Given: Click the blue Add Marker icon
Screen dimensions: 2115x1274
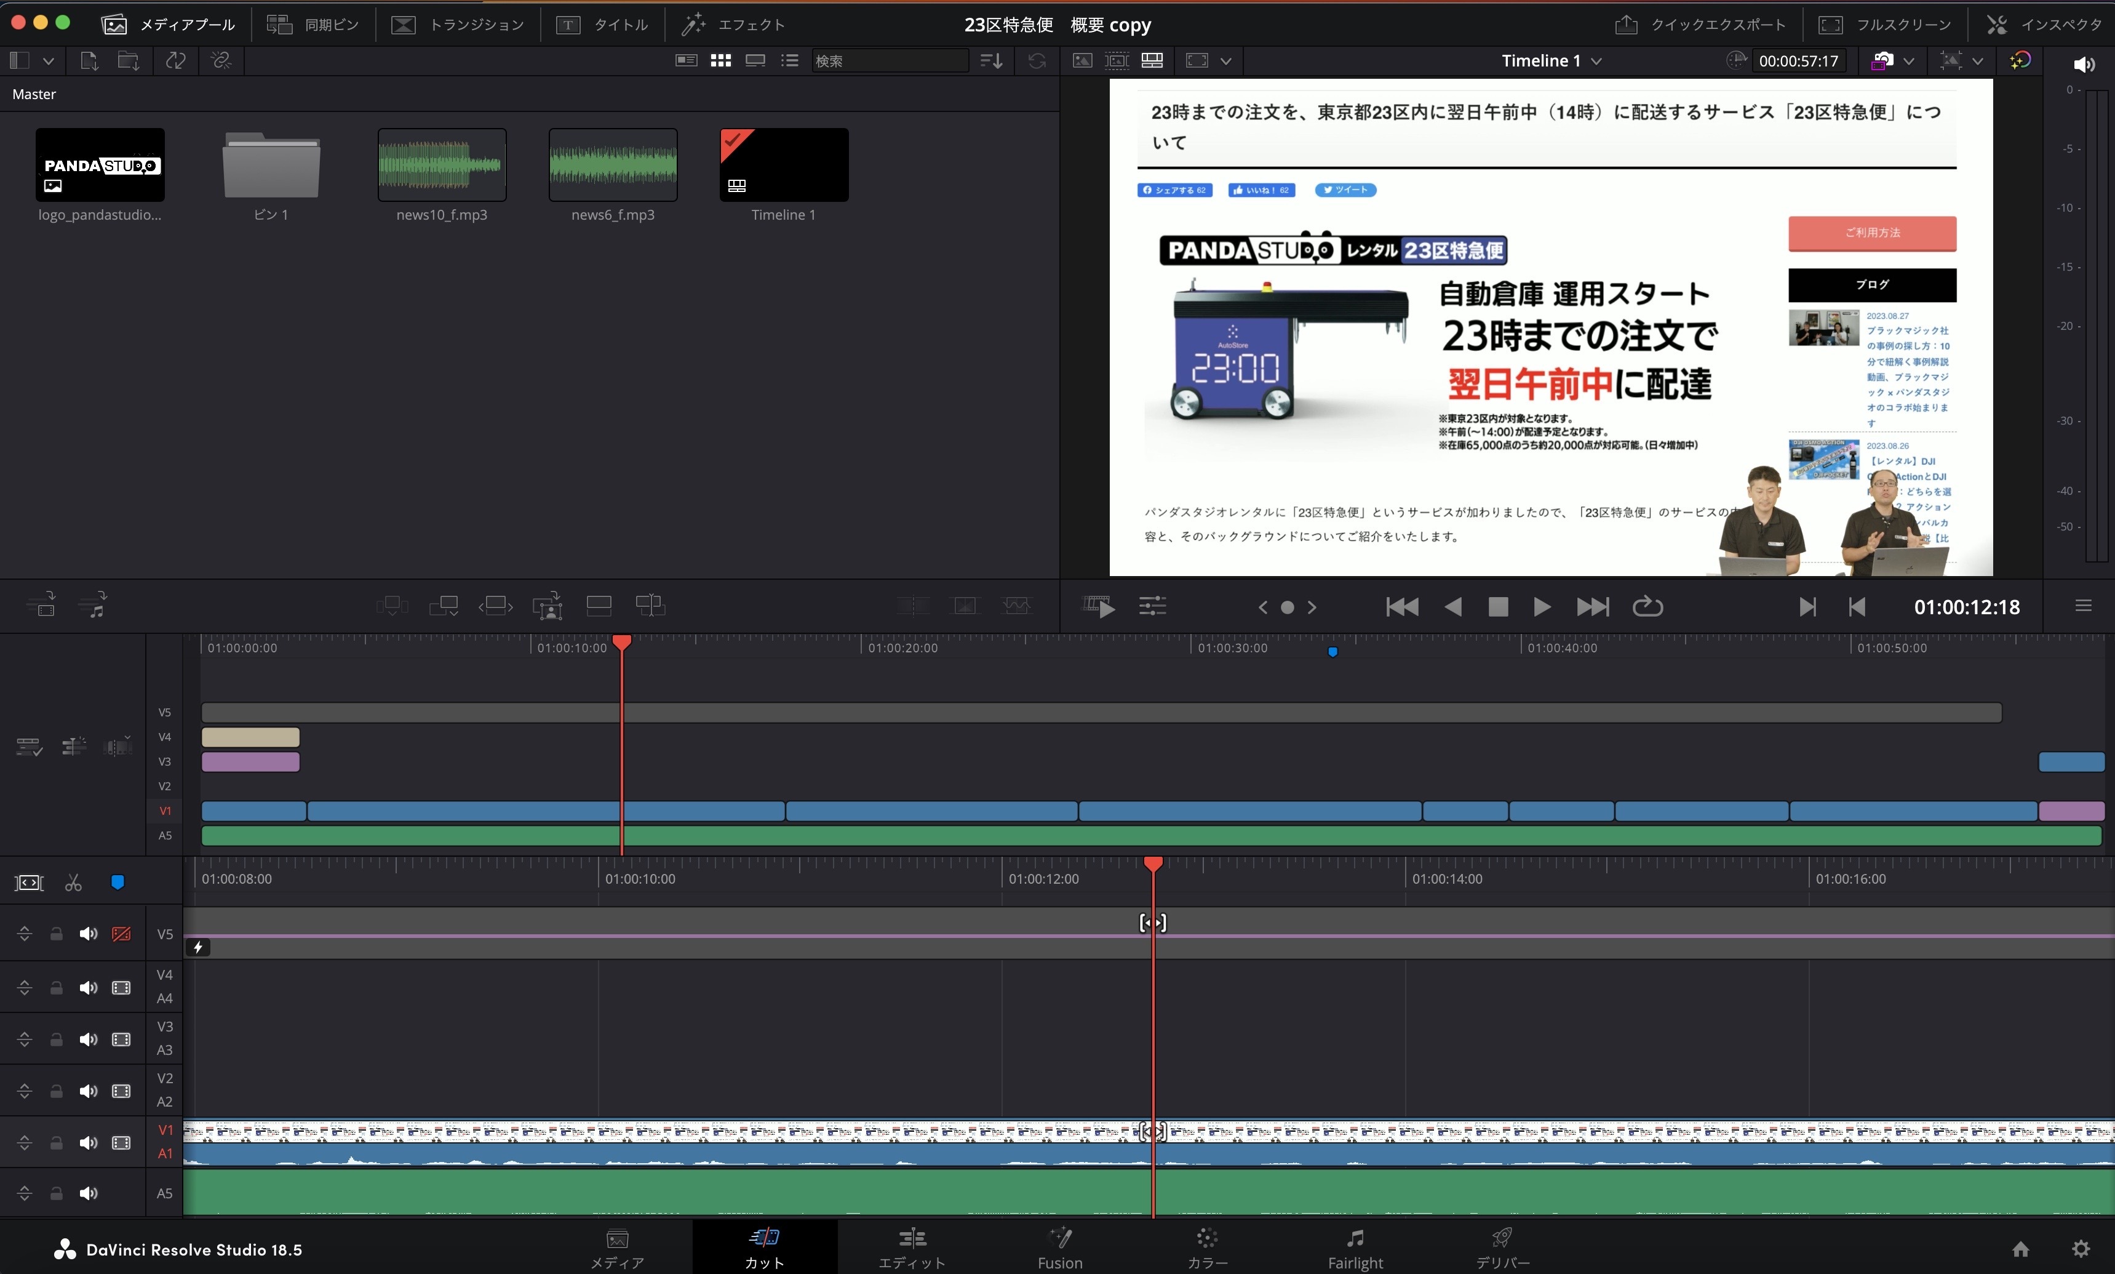Looking at the screenshot, I should click(x=117, y=883).
